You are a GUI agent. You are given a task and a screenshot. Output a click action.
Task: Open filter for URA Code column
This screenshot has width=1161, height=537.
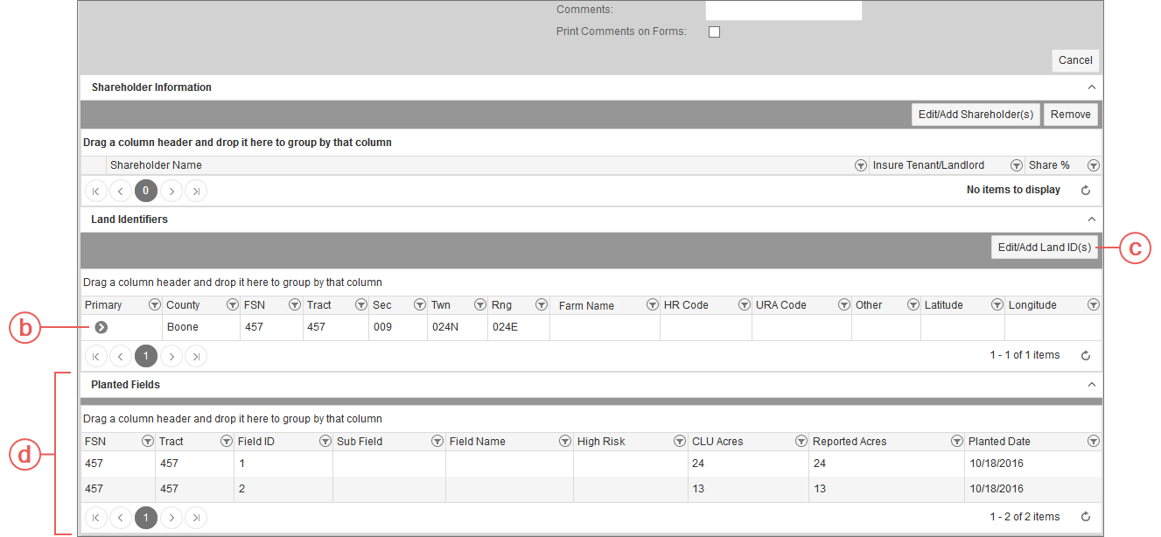pos(843,305)
